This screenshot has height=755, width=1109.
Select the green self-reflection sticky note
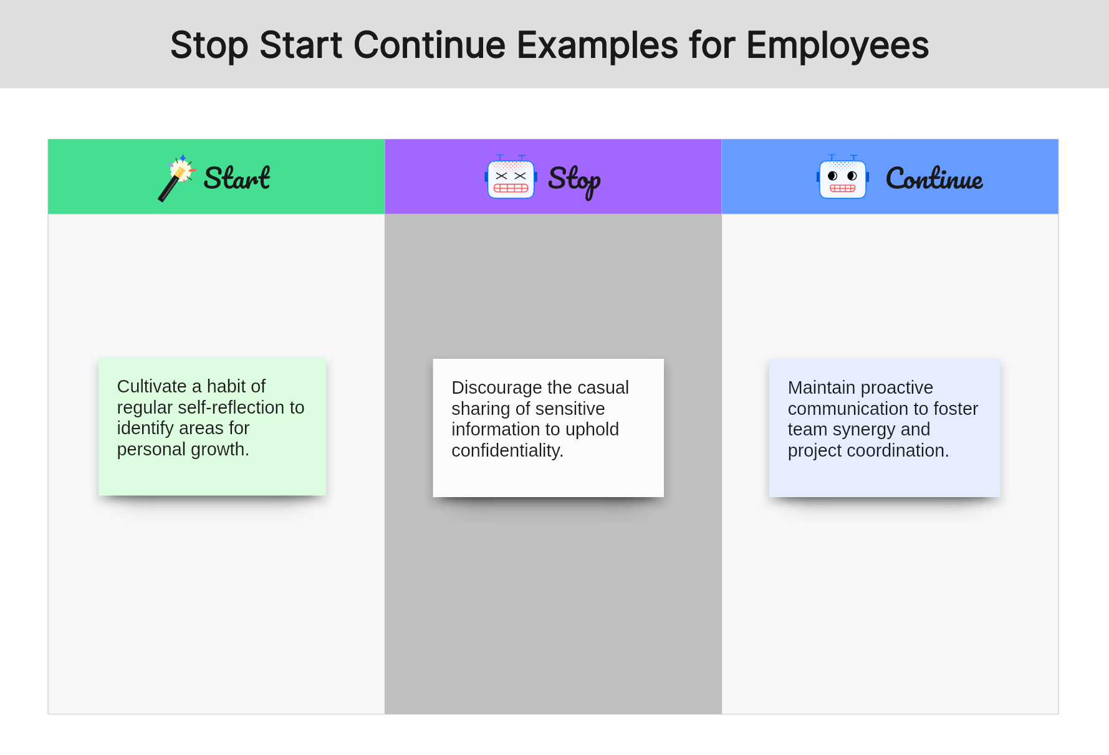(212, 427)
